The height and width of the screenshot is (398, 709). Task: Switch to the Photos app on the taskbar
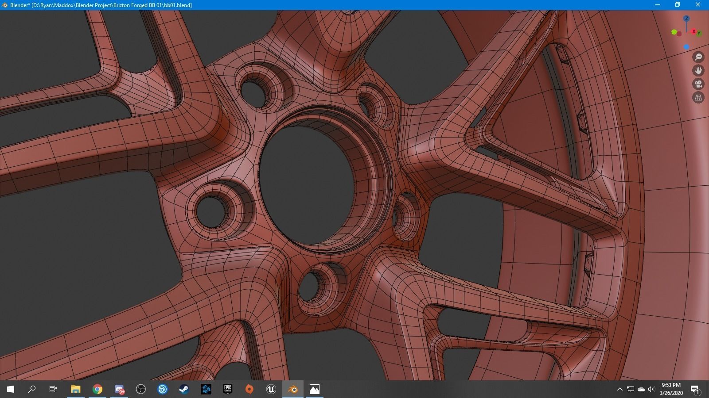tap(314, 389)
